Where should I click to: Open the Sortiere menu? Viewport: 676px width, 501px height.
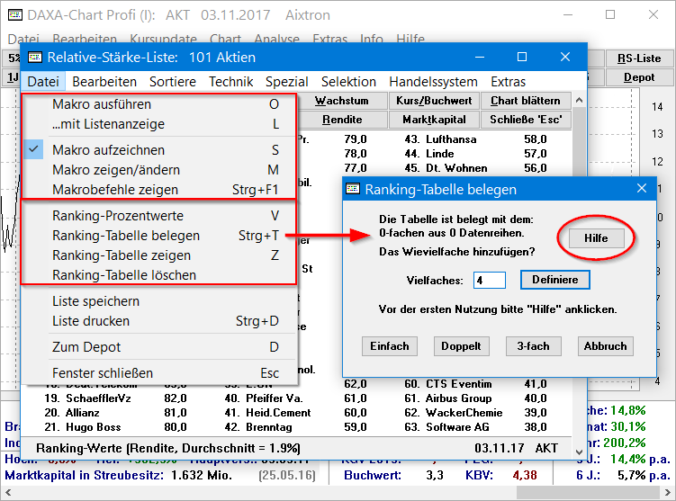point(173,82)
